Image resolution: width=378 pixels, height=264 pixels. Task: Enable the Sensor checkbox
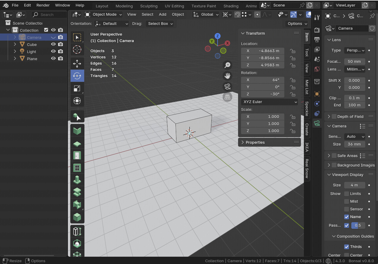(347, 209)
